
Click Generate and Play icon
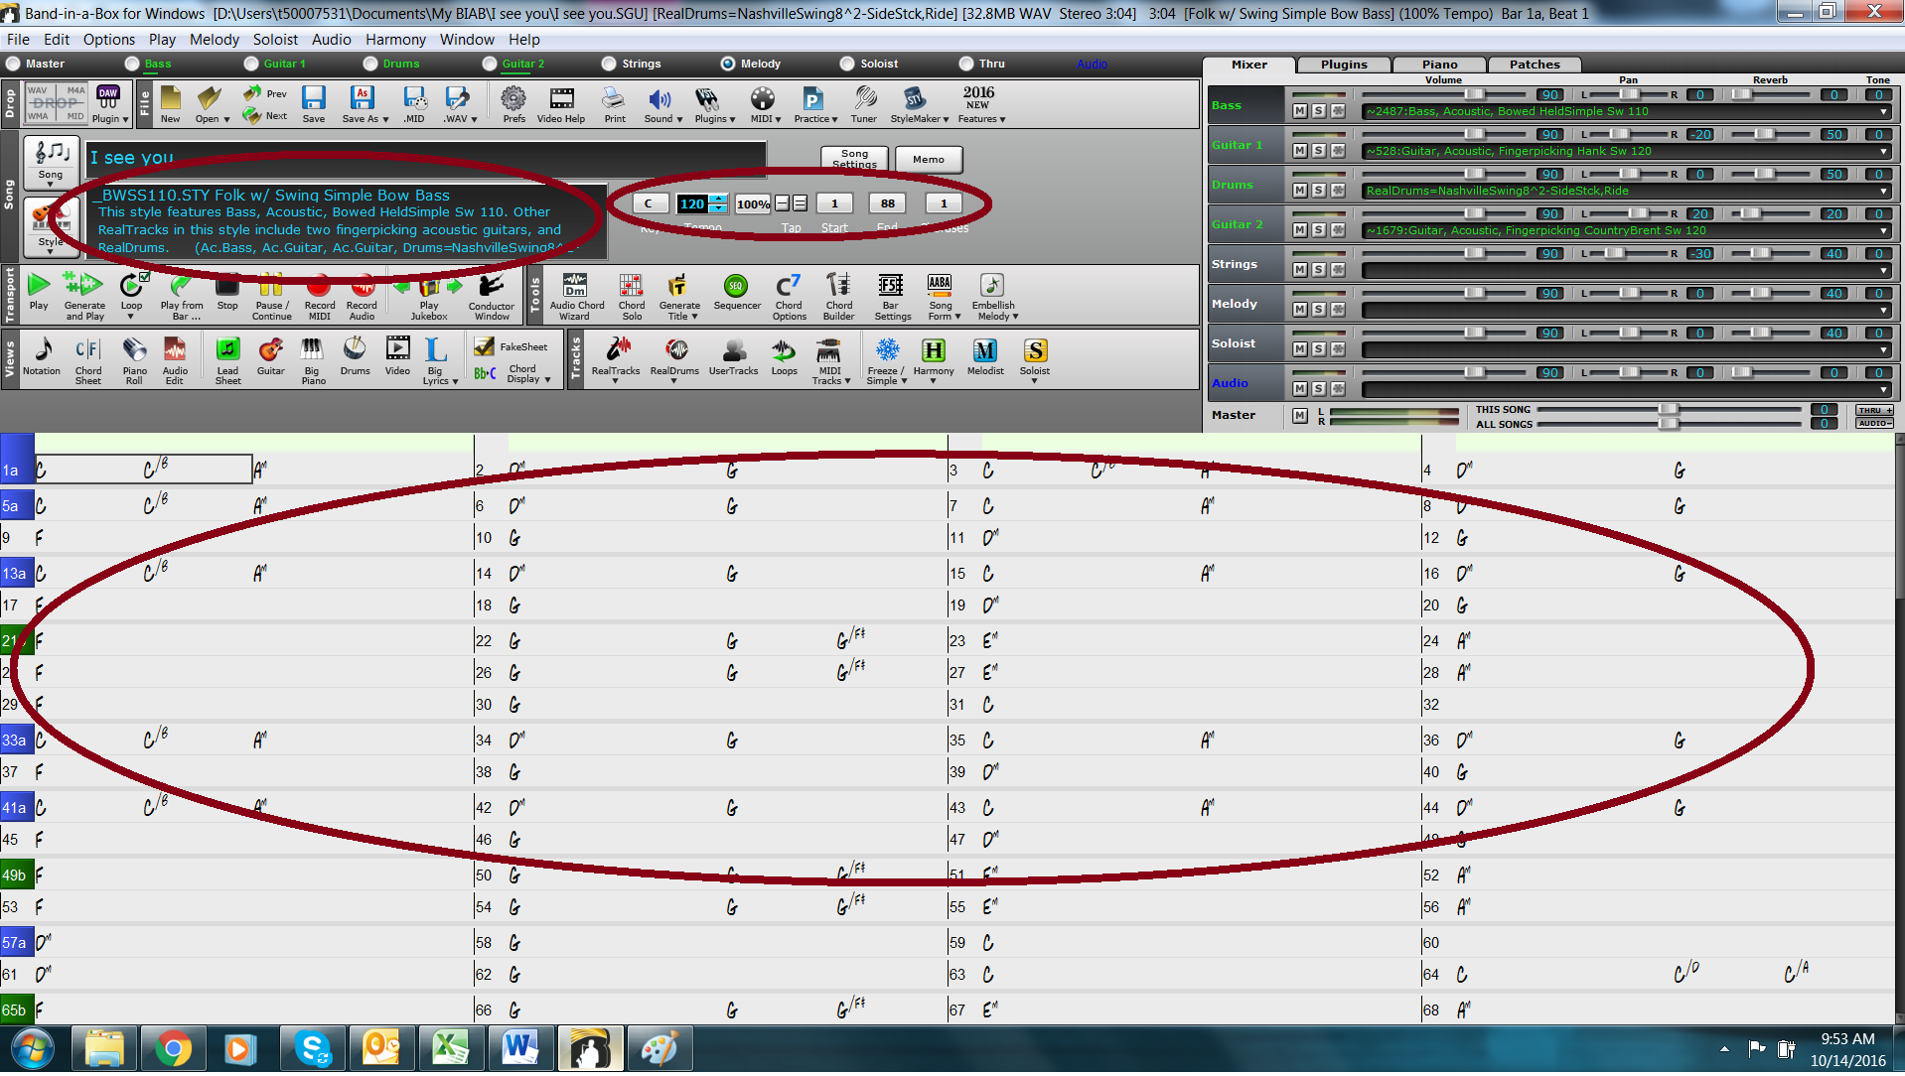84,296
